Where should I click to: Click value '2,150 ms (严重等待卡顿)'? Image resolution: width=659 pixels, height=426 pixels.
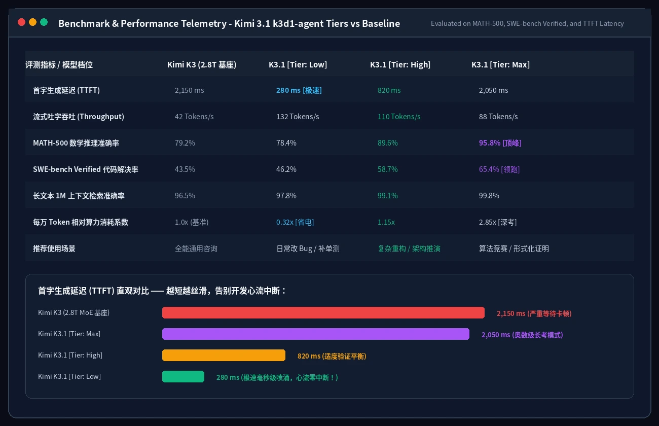click(534, 313)
